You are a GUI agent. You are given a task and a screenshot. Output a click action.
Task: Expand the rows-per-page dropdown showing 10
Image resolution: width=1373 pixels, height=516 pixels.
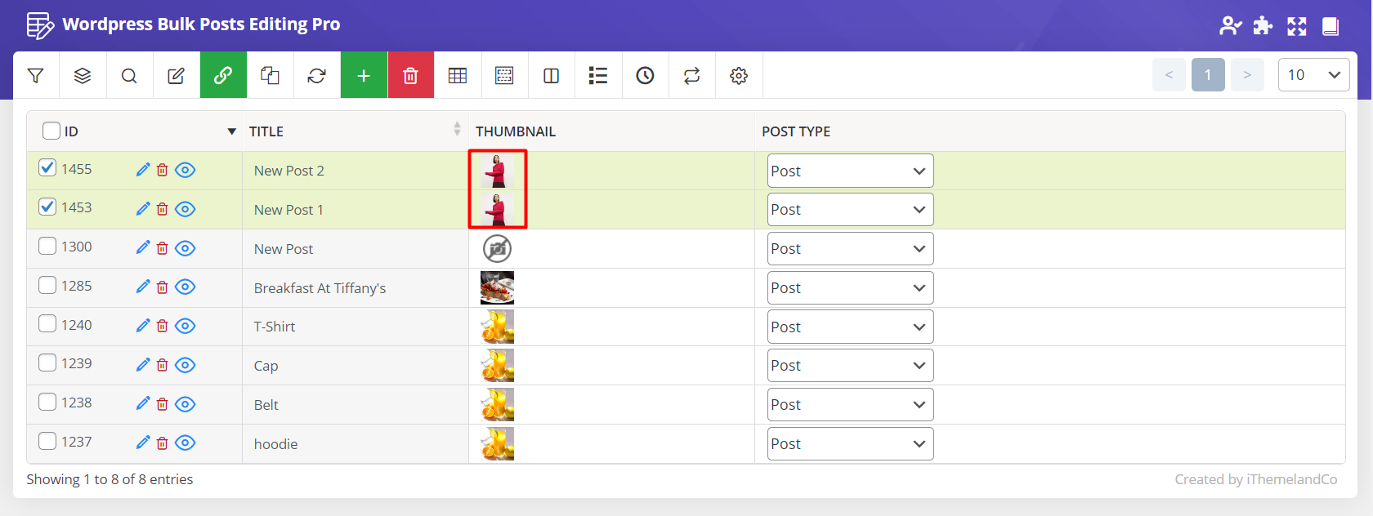pyautogui.click(x=1313, y=75)
